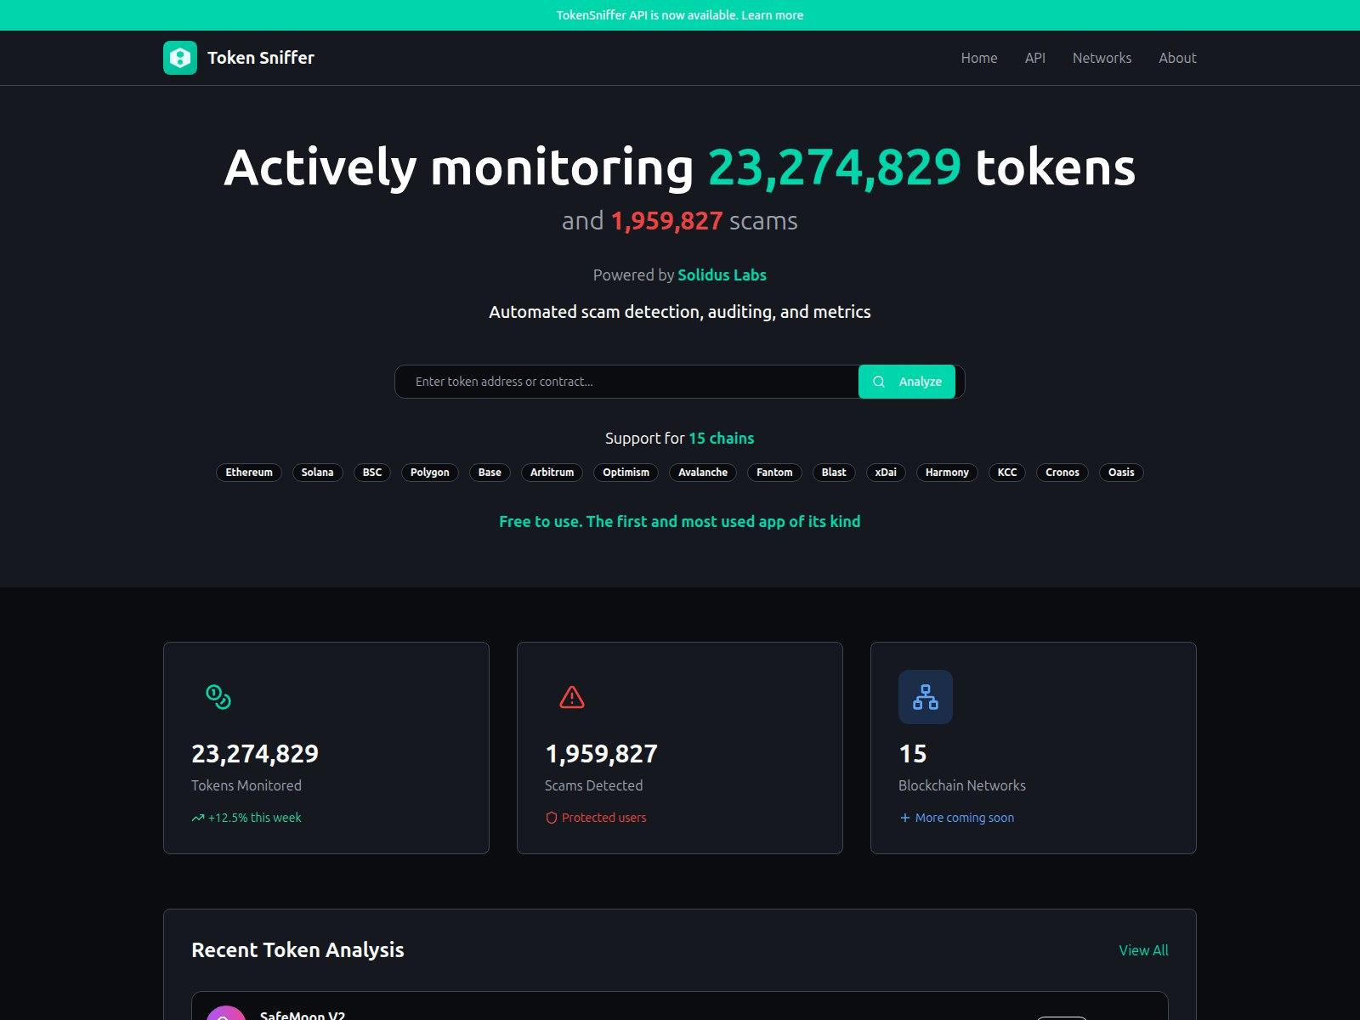Click the '15 chains' highlighted text
This screenshot has height=1020, width=1360.
[x=722, y=439]
